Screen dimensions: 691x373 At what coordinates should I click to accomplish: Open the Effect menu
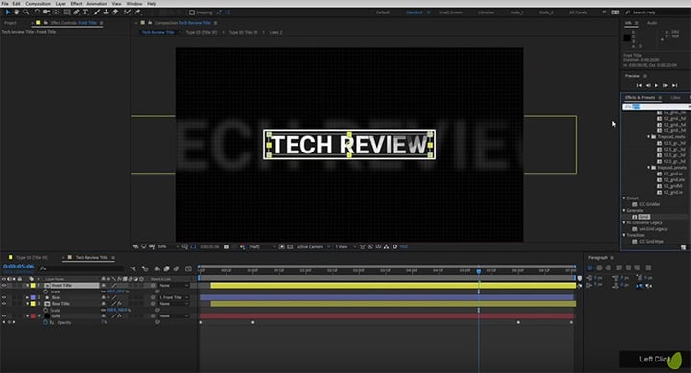(x=76, y=4)
